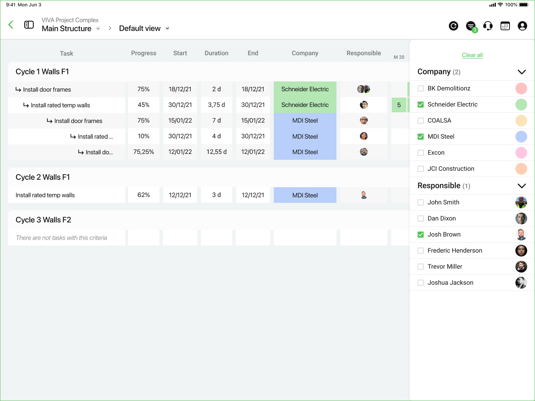Click responsible avatar in 45% progress row
The image size is (535, 401).
coord(364,105)
